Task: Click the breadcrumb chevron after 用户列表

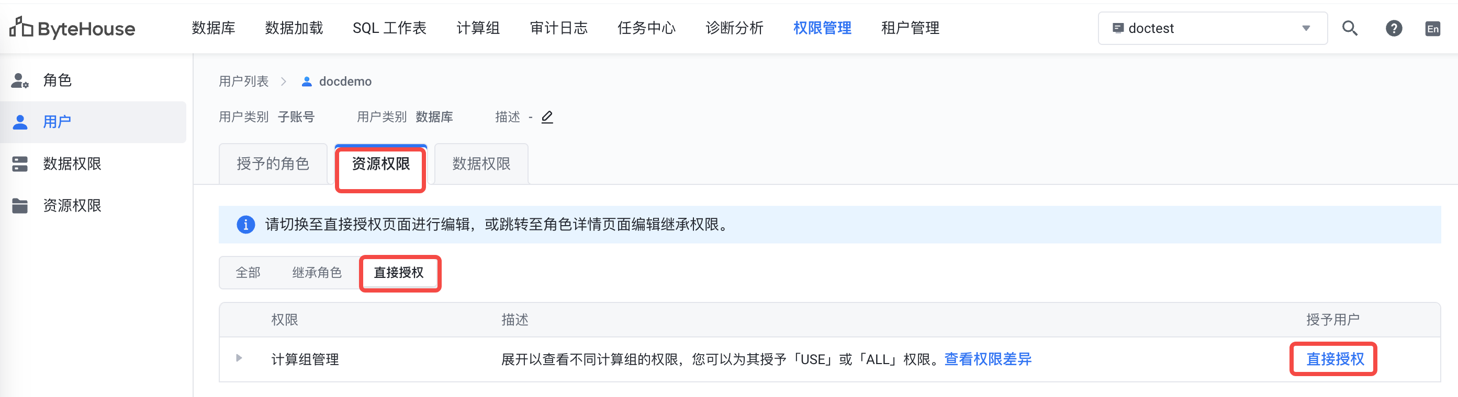Action: coord(284,81)
